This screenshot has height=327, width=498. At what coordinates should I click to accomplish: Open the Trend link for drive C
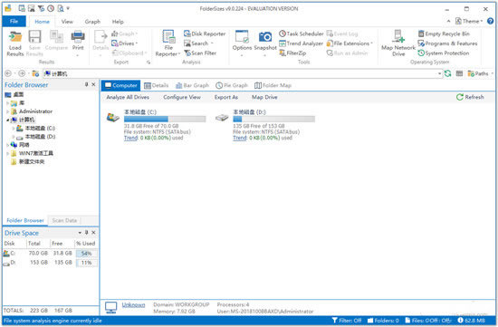pos(131,138)
